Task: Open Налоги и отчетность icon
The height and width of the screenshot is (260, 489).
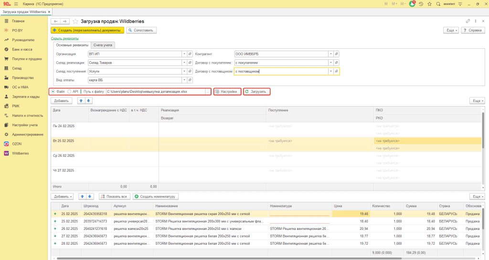Action: [x=6, y=116]
